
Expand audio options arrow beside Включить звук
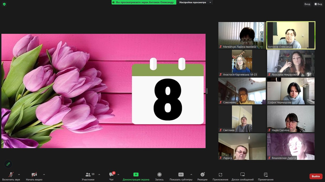19,175
